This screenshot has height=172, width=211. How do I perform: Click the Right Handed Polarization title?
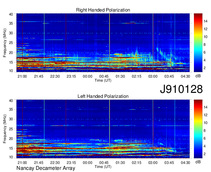103,10
